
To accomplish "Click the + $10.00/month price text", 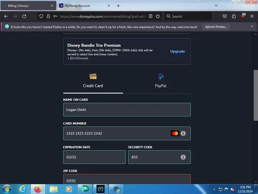I will [x=78, y=58].
